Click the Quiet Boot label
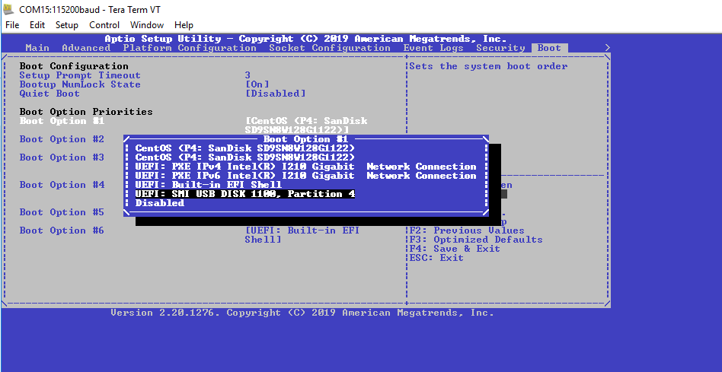The image size is (722, 372). click(x=50, y=94)
